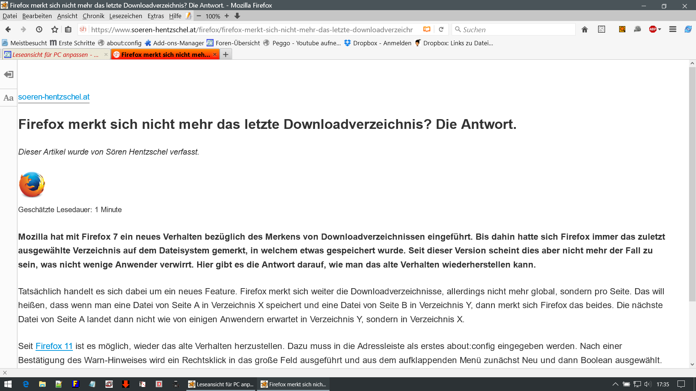Open Windows Start menu
Viewport: 696px width, 391px height.
click(8, 384)
